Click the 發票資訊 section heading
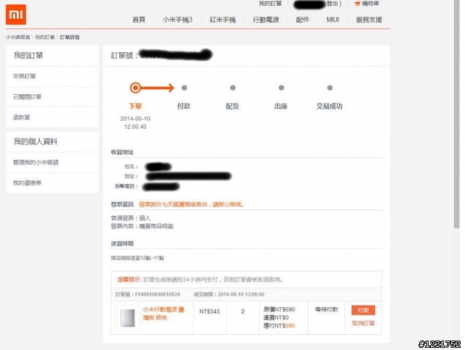 pos(122,204)
